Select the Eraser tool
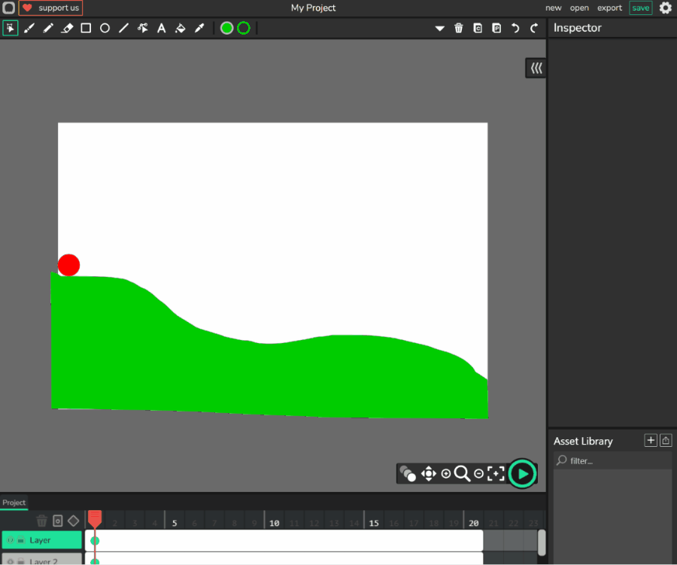 click(67, 28)
